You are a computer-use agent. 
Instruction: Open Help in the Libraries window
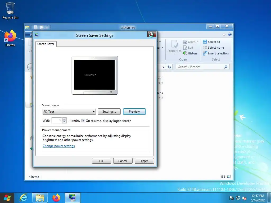(x=230, y=35)
